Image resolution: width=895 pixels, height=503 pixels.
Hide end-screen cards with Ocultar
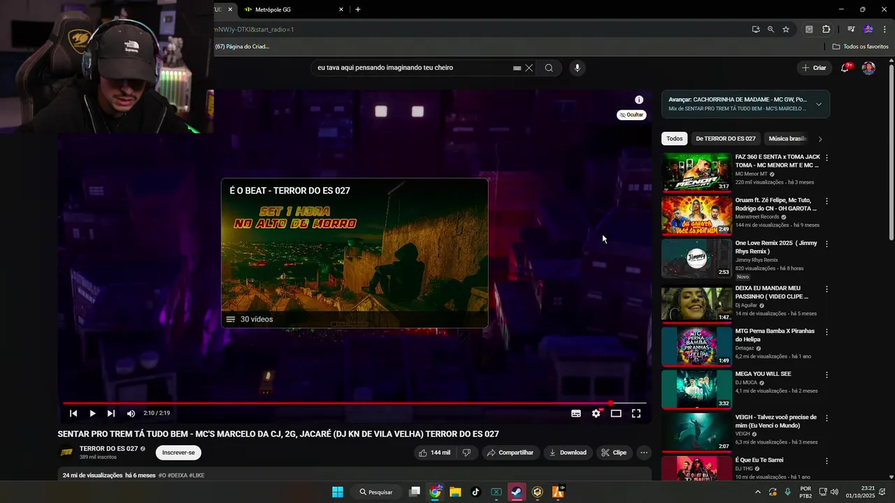[631, 115]
